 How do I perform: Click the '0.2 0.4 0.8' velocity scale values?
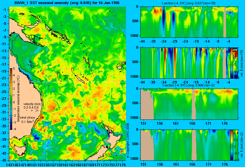[31, 107]
